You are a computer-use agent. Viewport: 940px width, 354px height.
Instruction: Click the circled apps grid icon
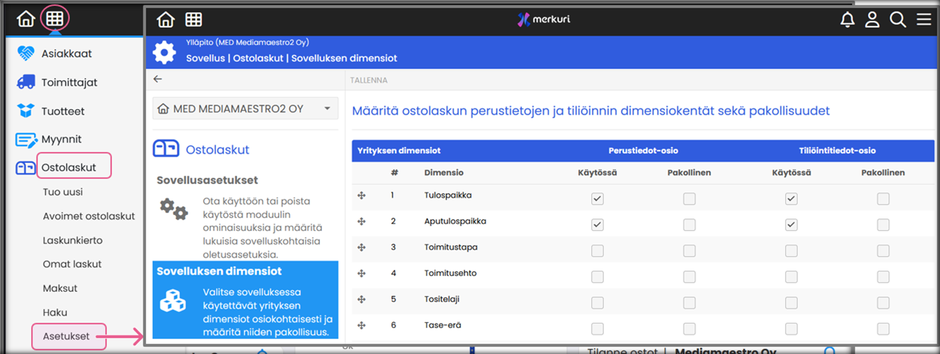click(x=55, y=19)
